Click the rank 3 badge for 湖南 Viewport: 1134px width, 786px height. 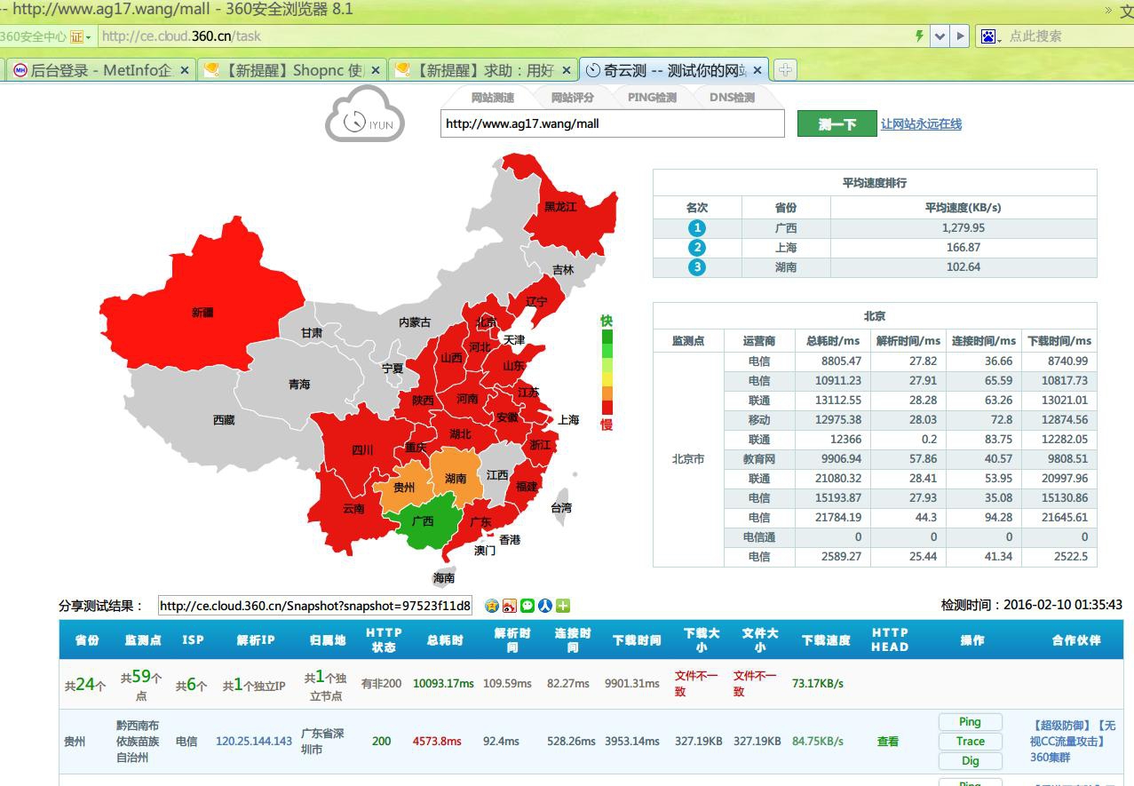pos(697,267)
